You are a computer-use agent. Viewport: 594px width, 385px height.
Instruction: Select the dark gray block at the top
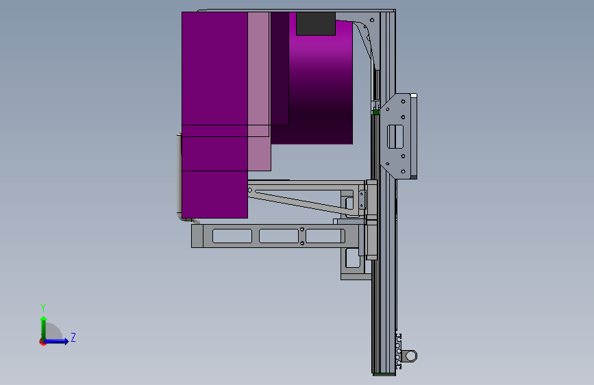click(316, 23)
